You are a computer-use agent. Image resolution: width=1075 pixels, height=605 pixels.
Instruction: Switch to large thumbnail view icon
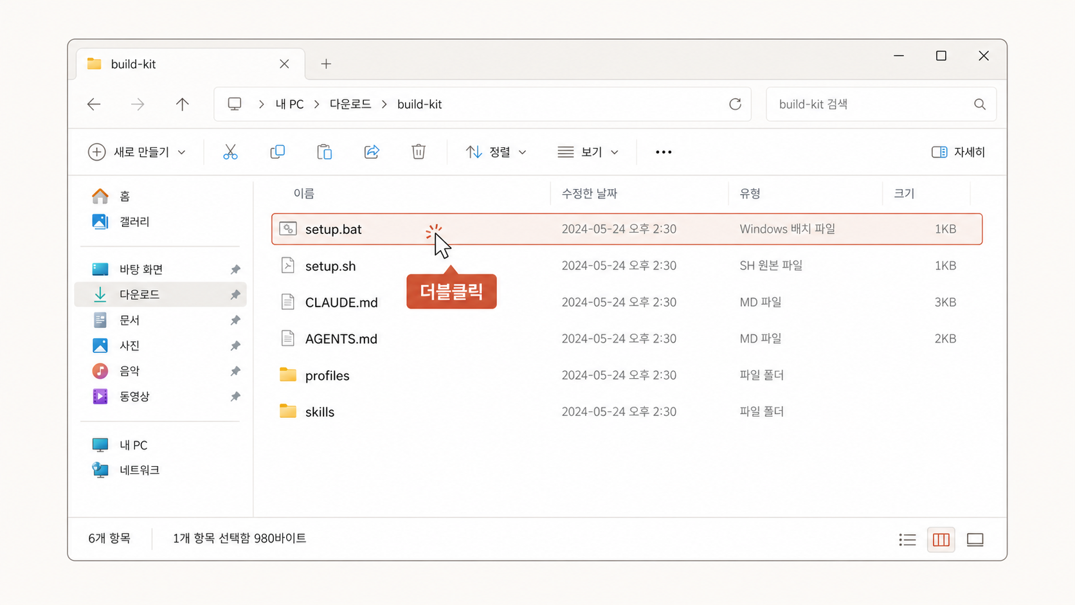tap(975, 539)
